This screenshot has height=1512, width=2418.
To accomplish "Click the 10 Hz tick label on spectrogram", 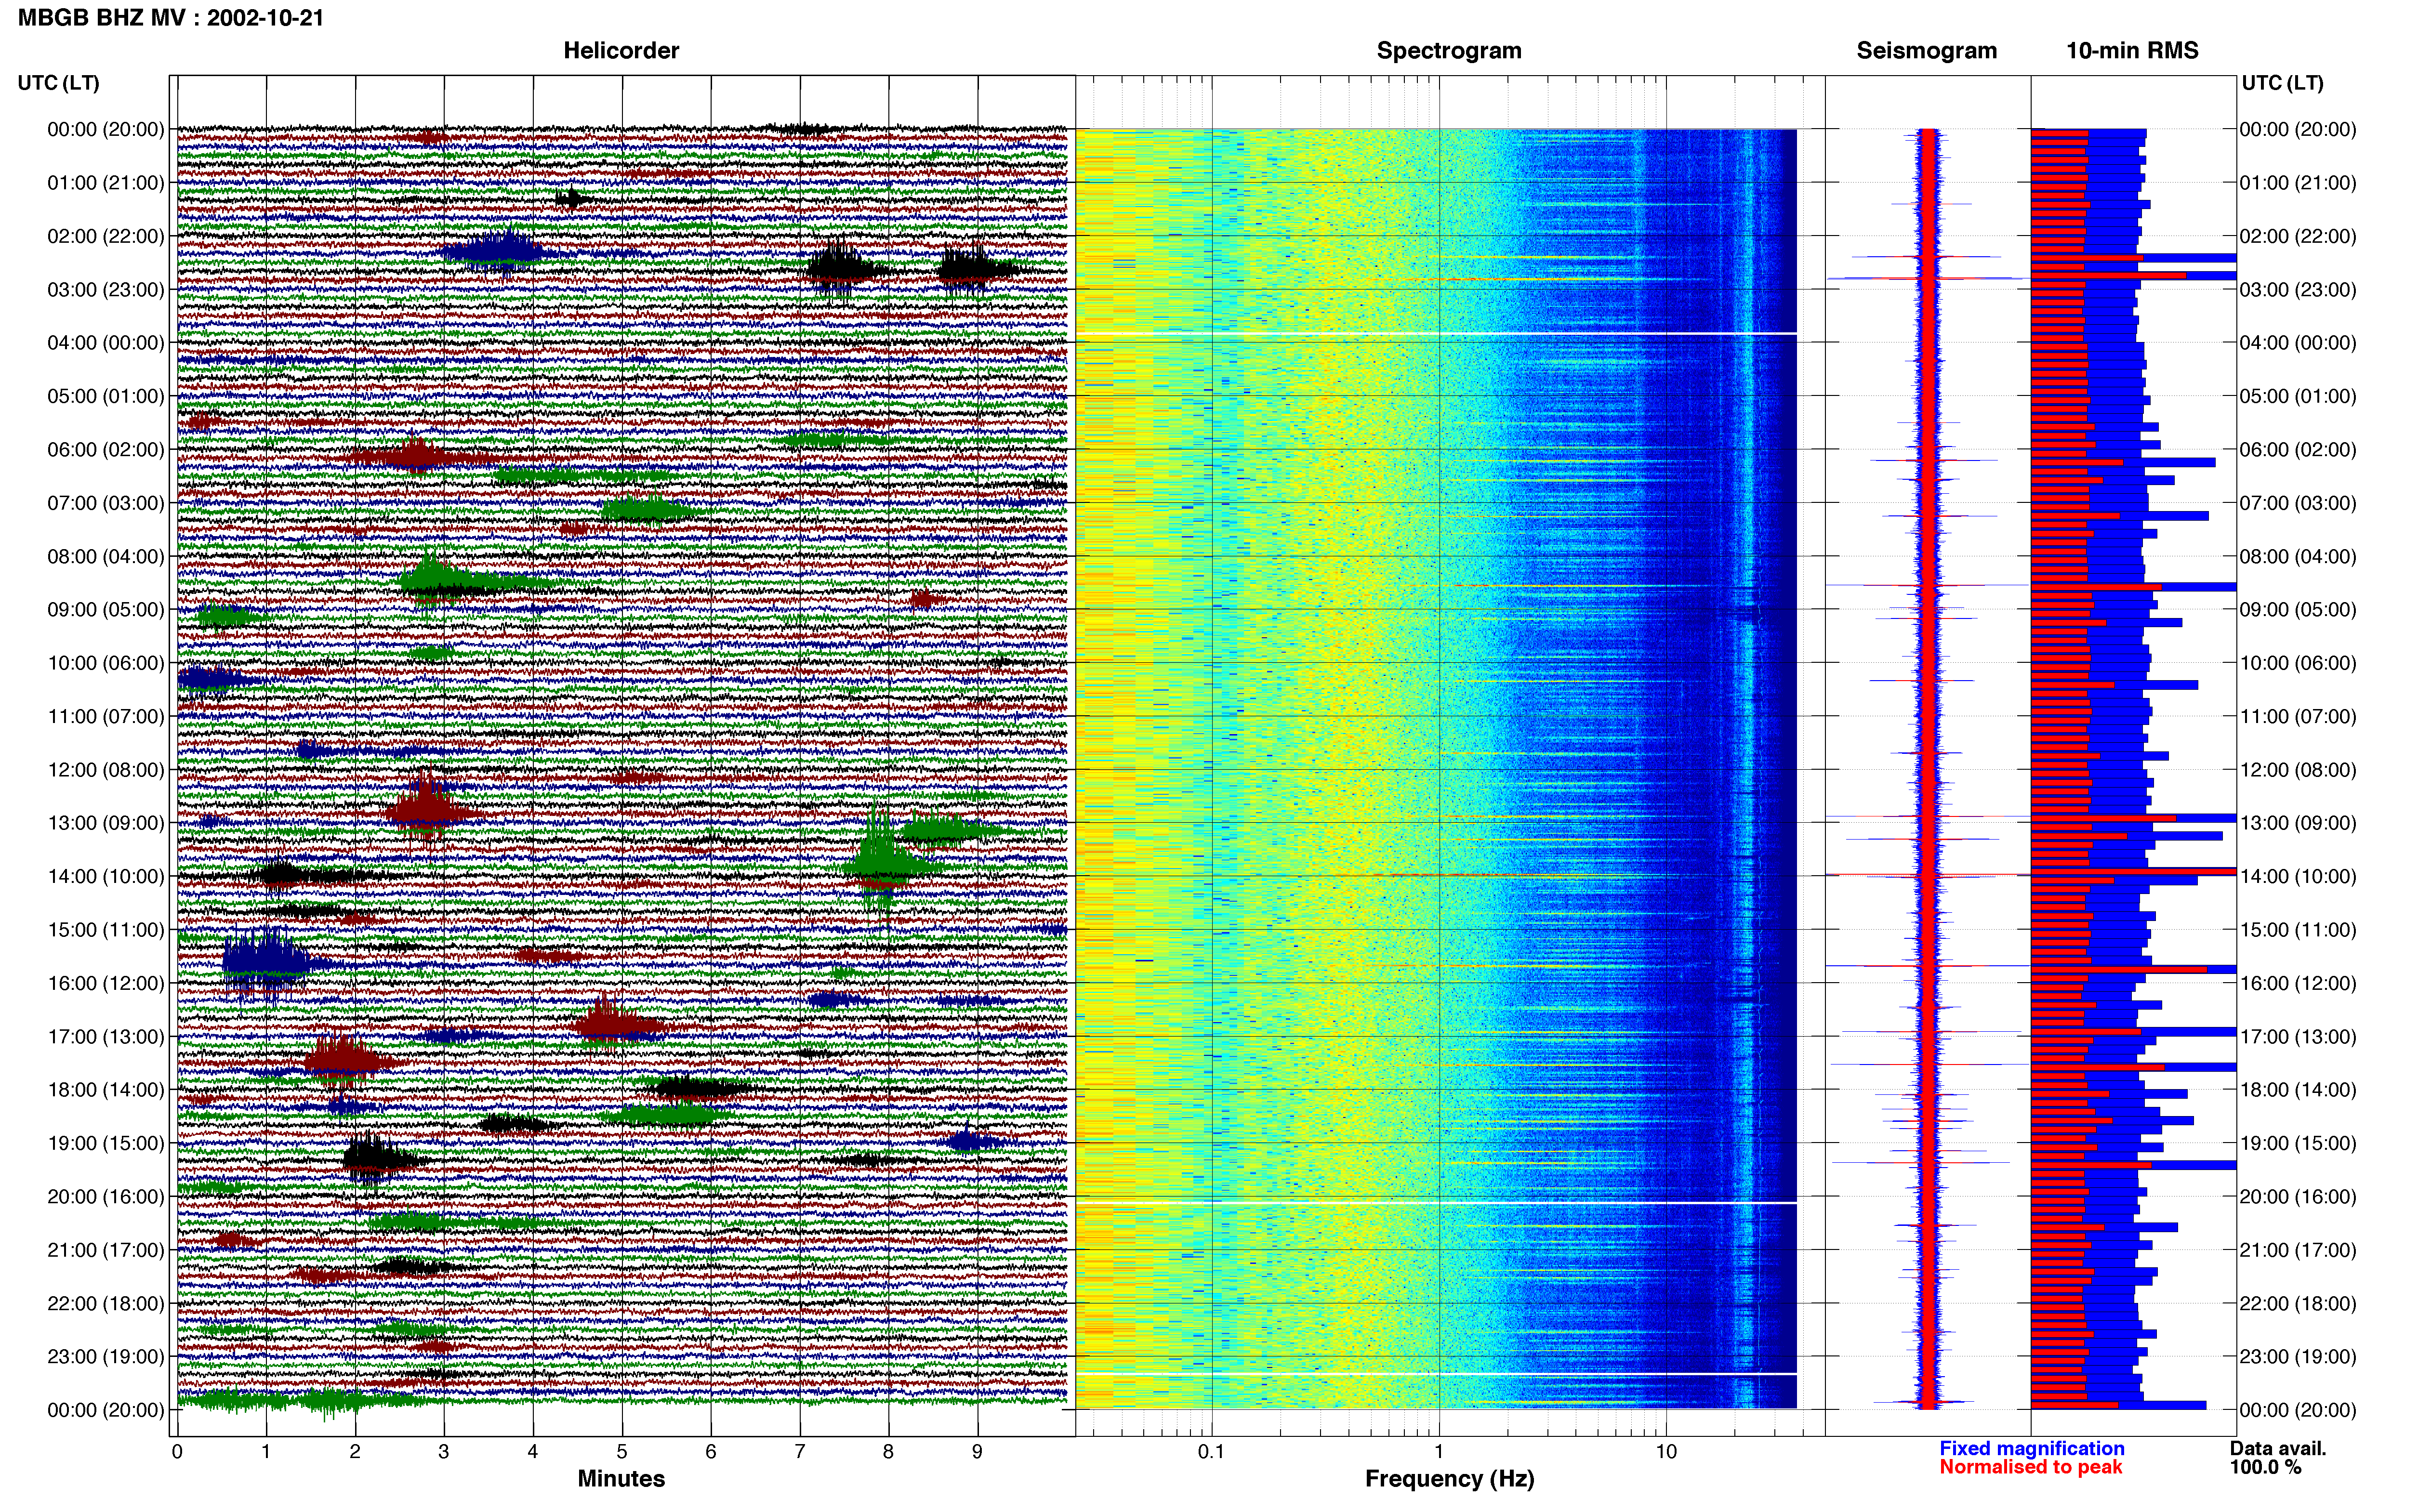I will 1665,1452.
